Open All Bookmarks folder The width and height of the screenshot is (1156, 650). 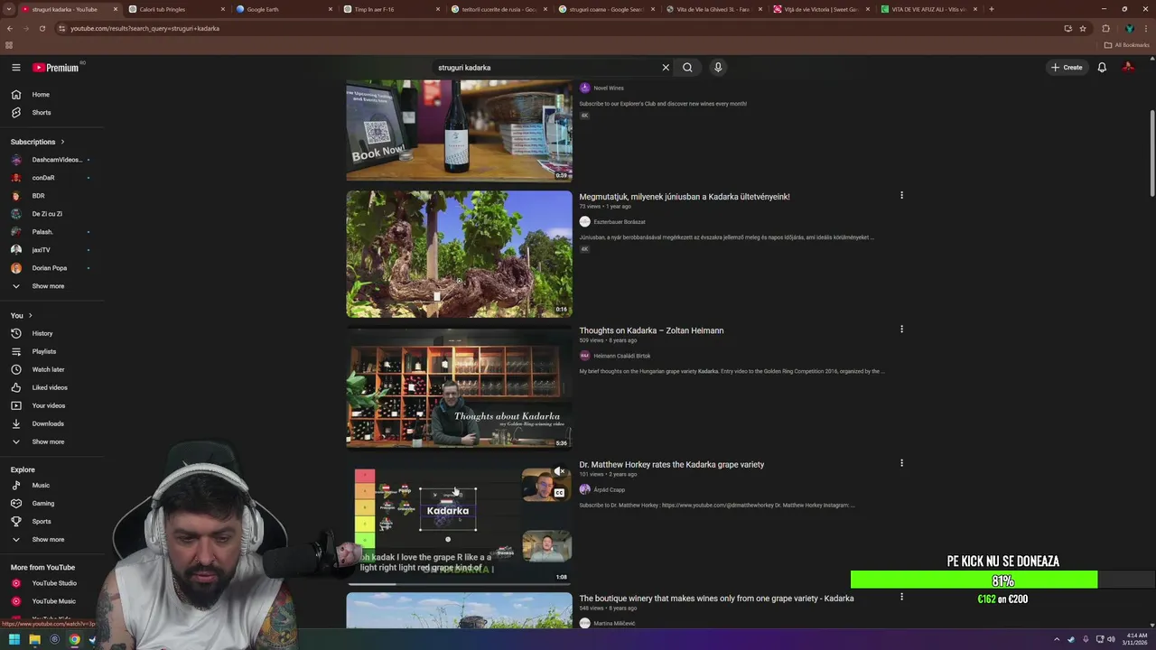point(1127,45)
